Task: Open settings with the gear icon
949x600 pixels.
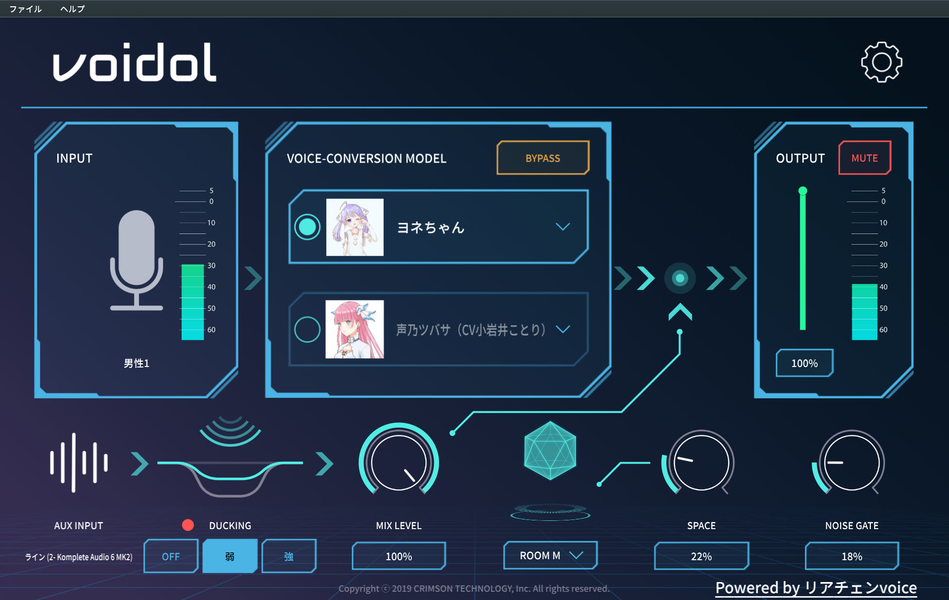Action: click(881, 62)
